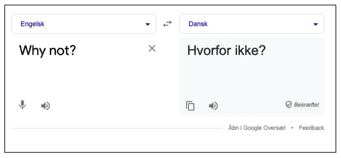Image resolution: width=341 pixels, height=158 pixels.
Task: Copy the Danish translation
Action: [190, 106]
